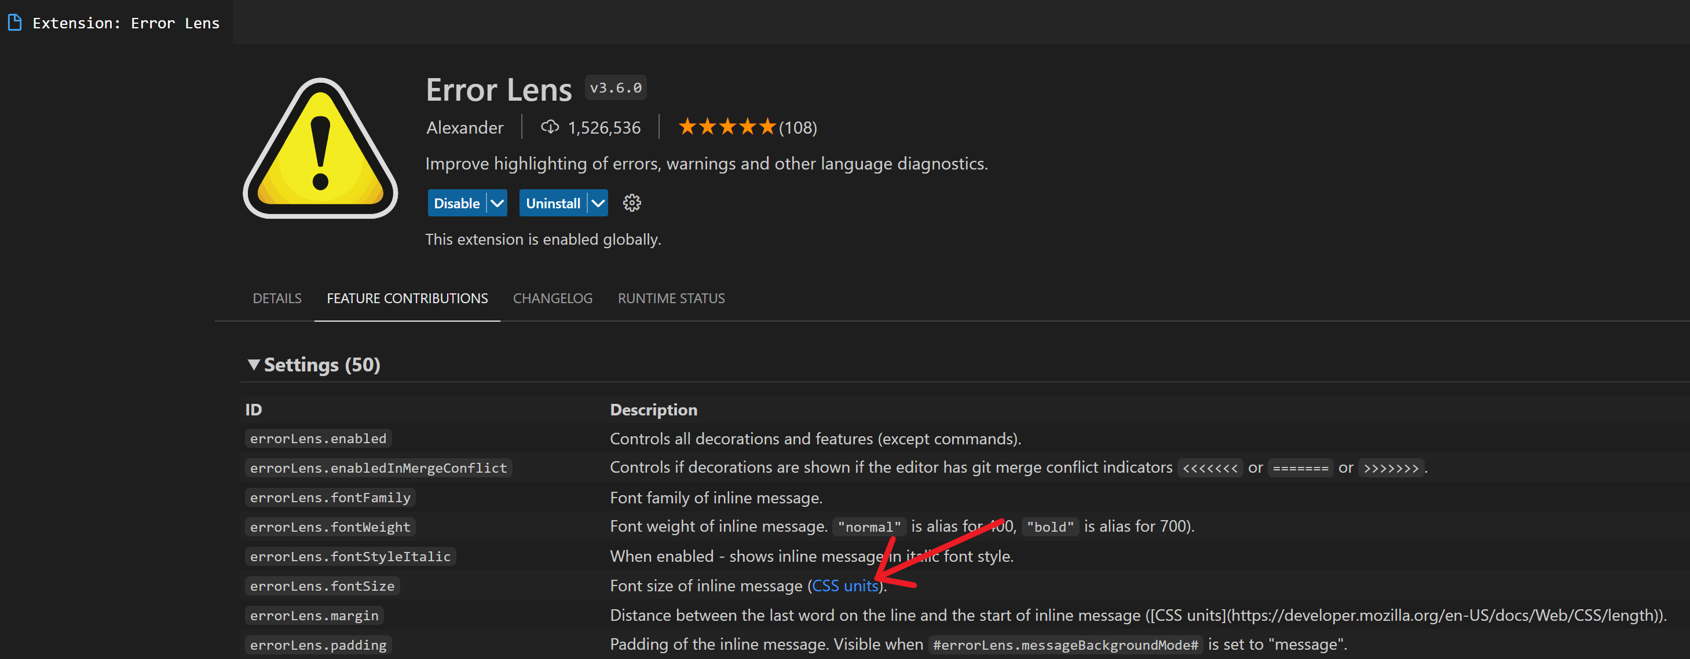The height and width of the screenshot is (659, 1690).
Task: Click the manage gear icon
Action: pyautogui.click(x=631, y=203)
